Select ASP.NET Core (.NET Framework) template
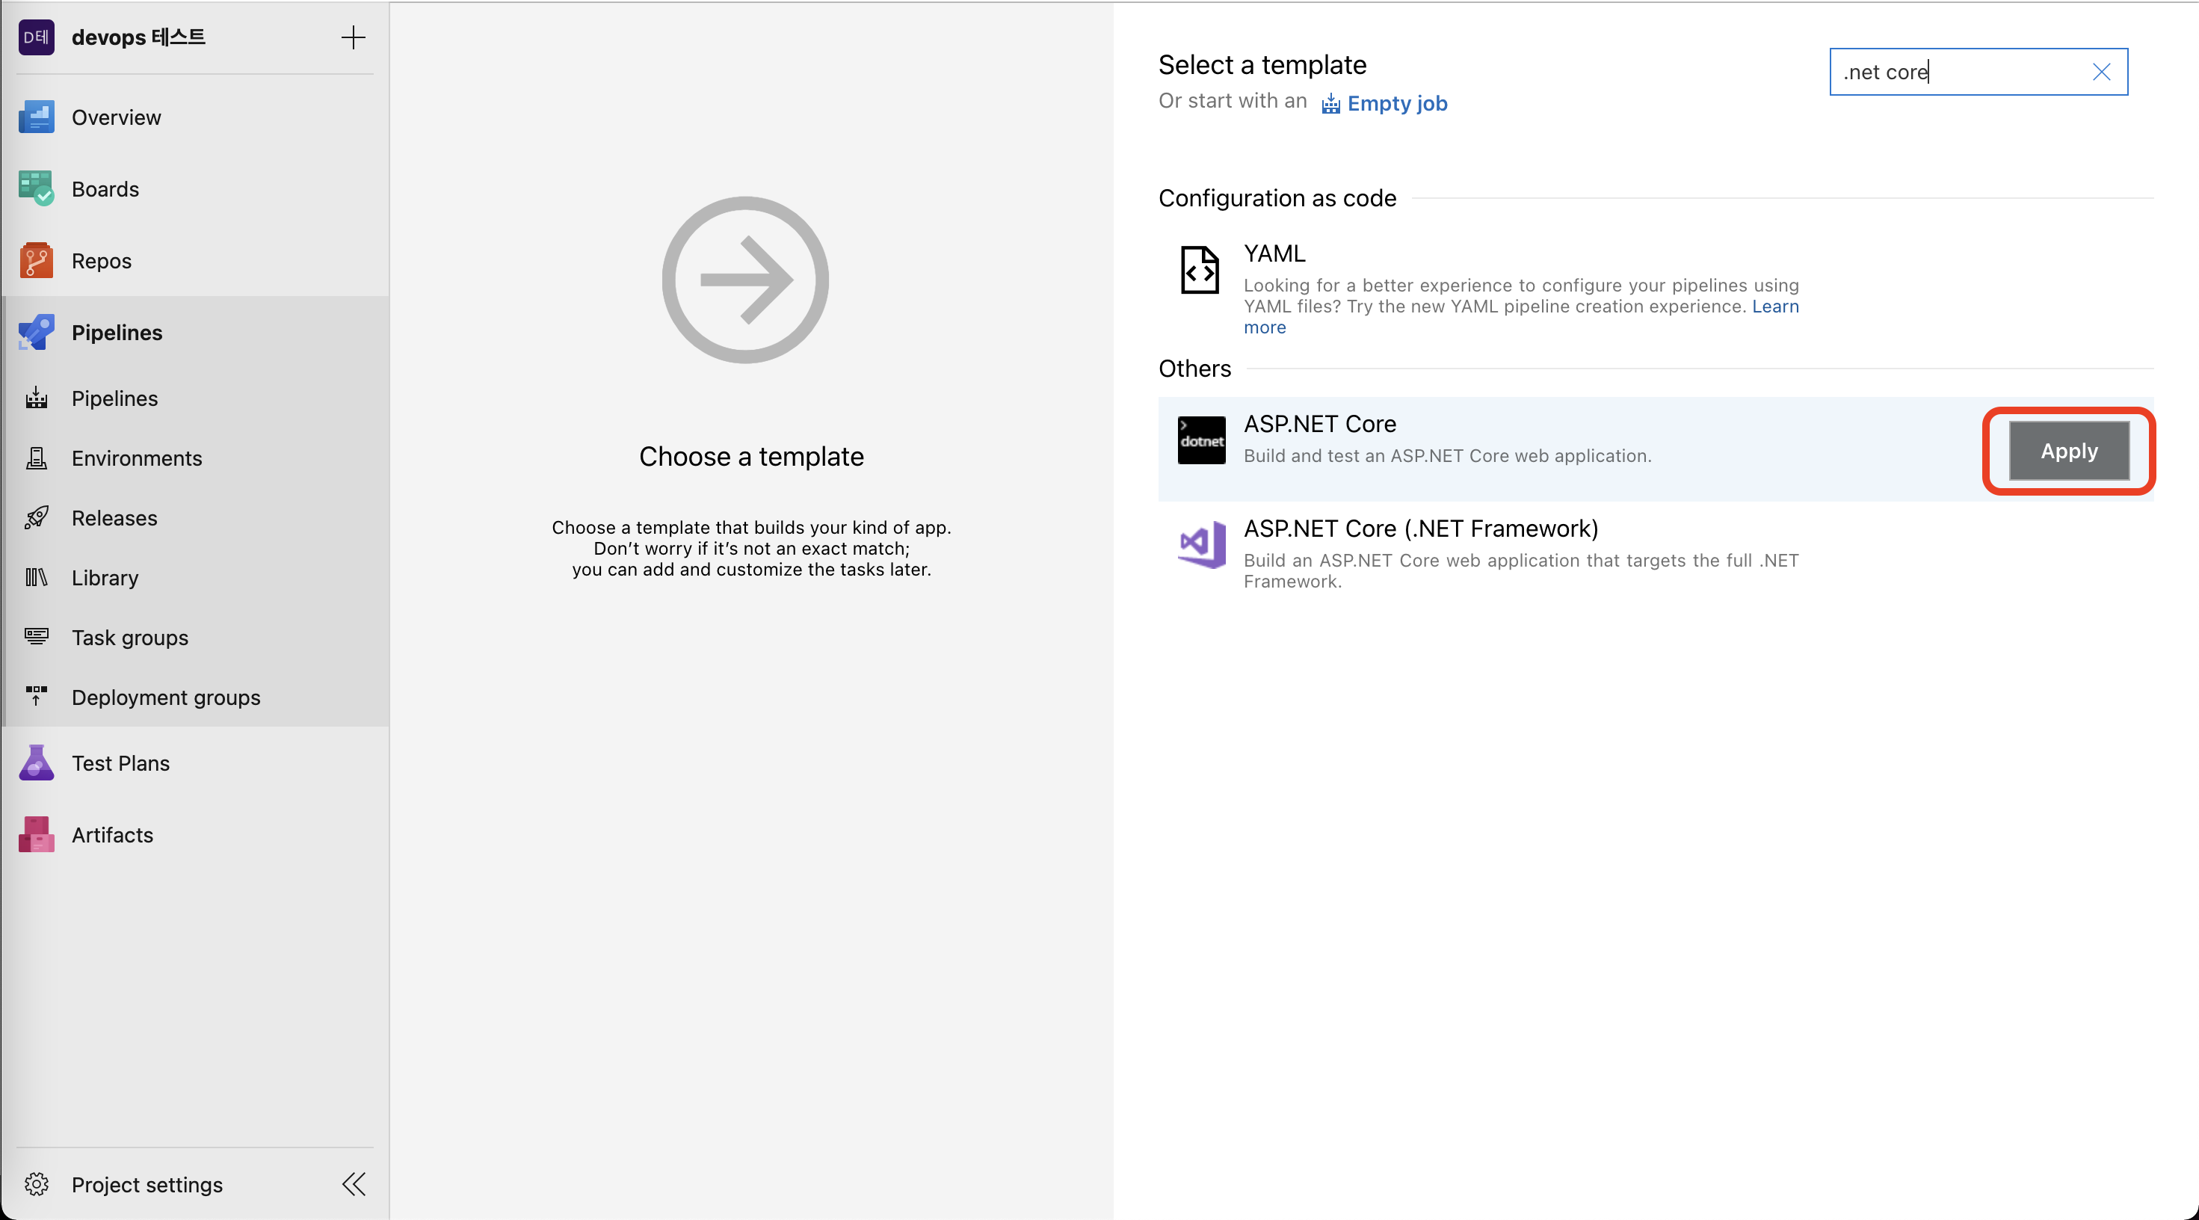This screenshot has height=1220, width=2199. pyautogui.click(x=1420, y=529)
